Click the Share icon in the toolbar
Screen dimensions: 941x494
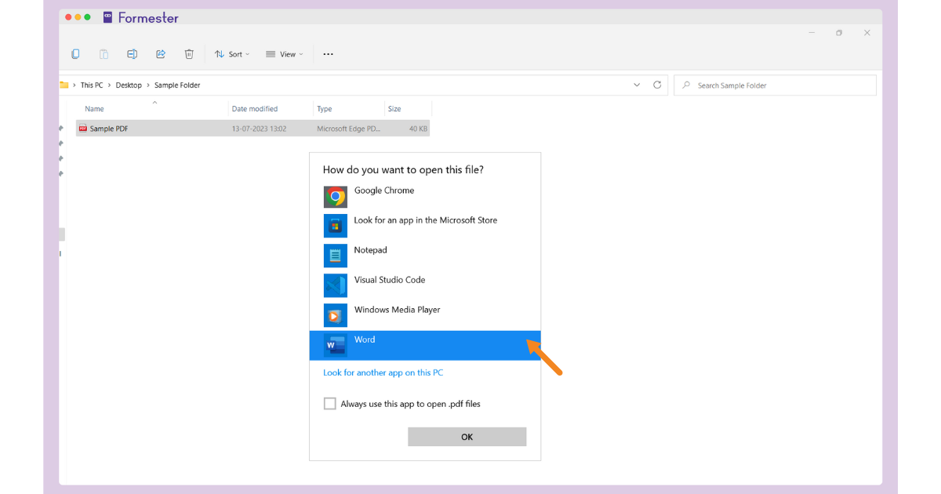tap(161, 53)
